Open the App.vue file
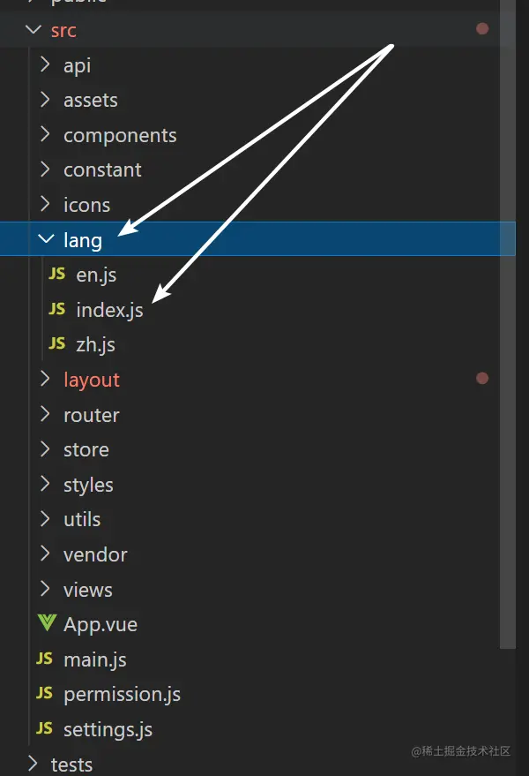 click(x=100, y=624)
